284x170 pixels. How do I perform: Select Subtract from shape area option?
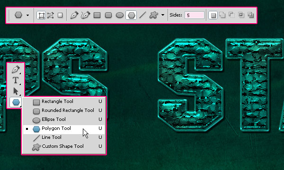(x=231, y=15)
